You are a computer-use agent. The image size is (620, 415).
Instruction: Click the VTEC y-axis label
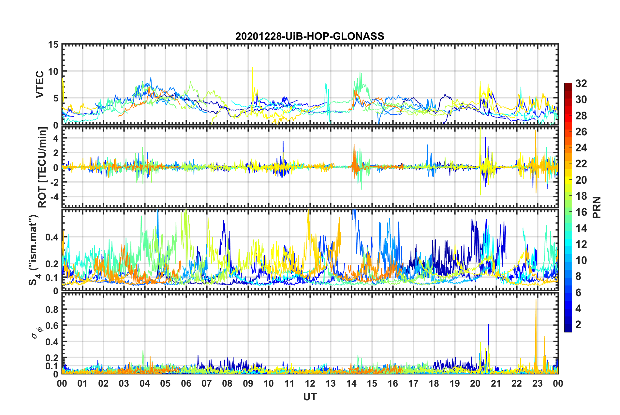(x=40, y=84)
